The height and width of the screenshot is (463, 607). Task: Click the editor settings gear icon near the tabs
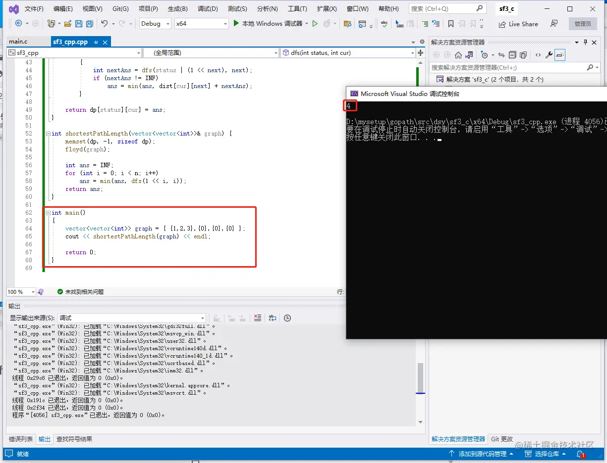click(x=422, y=42)
